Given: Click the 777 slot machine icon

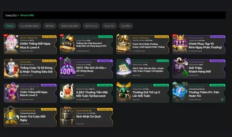Looking at the screenshot, I should pyautogui.click(x=180, y=44).
